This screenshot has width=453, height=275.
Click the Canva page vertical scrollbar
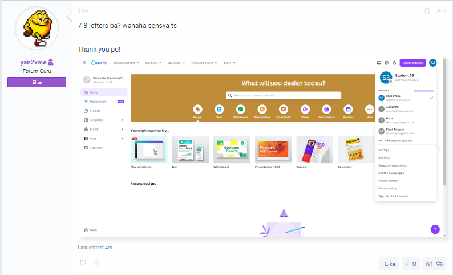click(x=444, y=123)
